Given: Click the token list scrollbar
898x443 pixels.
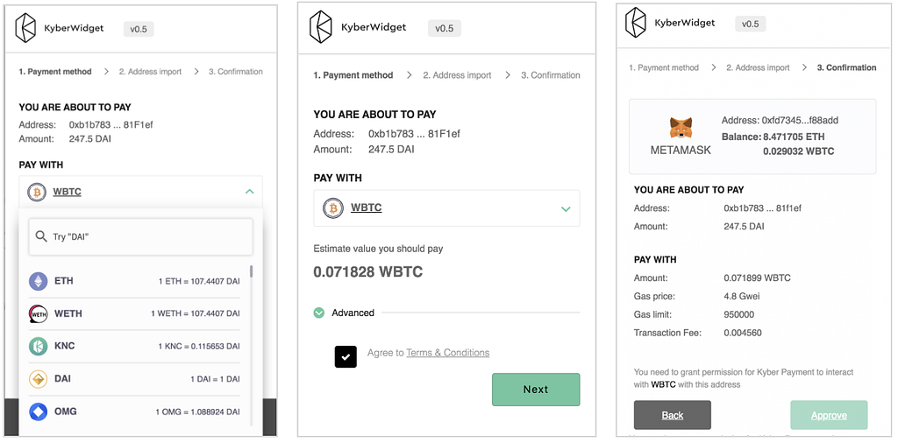Looking at the screenshot, I should click(x=252, y=271).
